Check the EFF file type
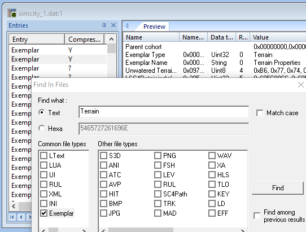Image resolution: width=306 pixels, height=232 pixels. click(212, 213)
